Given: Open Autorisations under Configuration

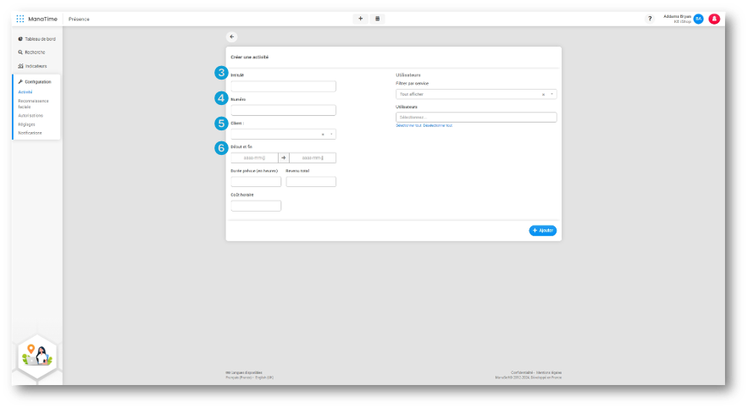Looking at the screenshot, I should 30,116.
